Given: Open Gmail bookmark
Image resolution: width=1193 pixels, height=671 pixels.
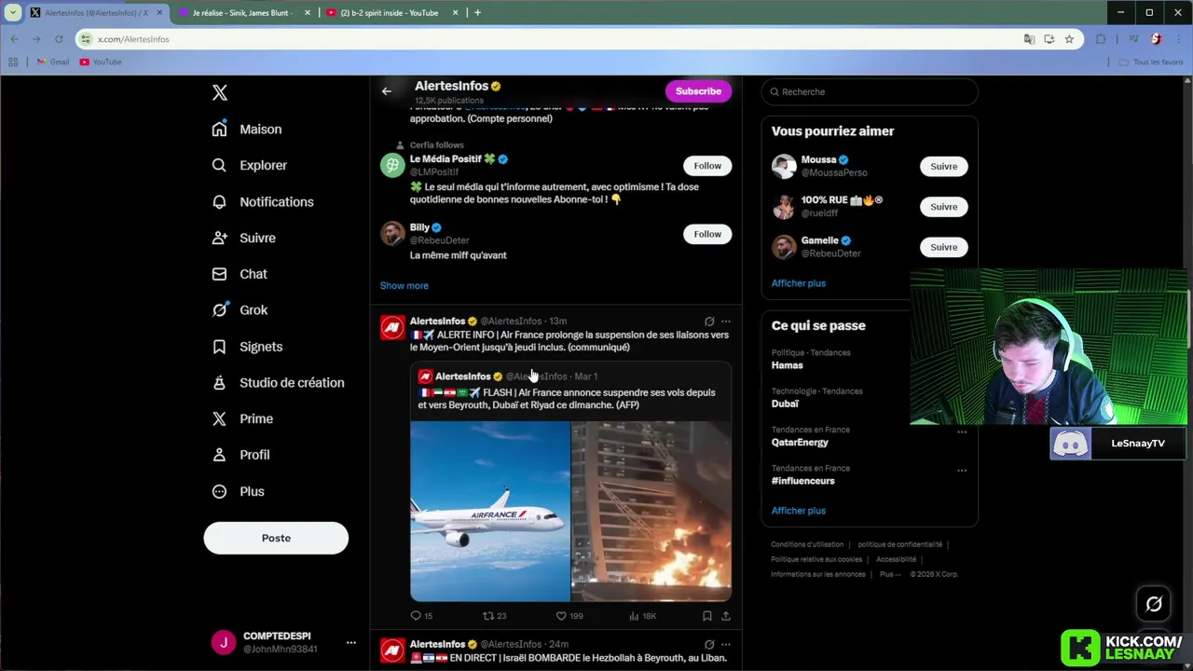Looking at the screenshot, I should tap(53, 62).
